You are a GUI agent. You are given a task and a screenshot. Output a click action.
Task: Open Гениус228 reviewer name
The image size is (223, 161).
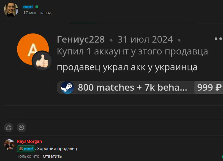point(81,39)
